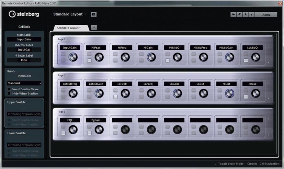The image size is (284, 169).
Task: Select the LoFreq knob
Action: [x=151, y=93]
